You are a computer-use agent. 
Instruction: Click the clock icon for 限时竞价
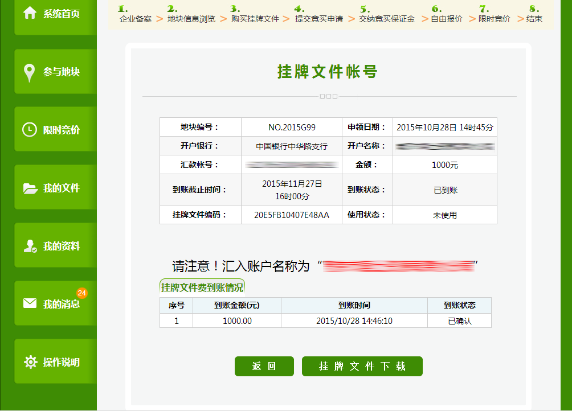coord(30,130)
